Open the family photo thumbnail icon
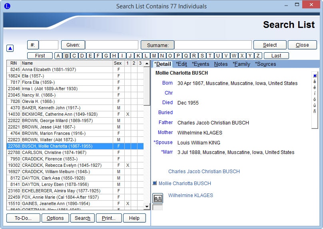Screen dimensions: 323x229 pyautogui.click(x=158, y=198)
